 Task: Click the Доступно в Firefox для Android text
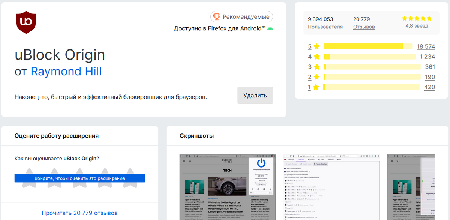pos(219,28)
